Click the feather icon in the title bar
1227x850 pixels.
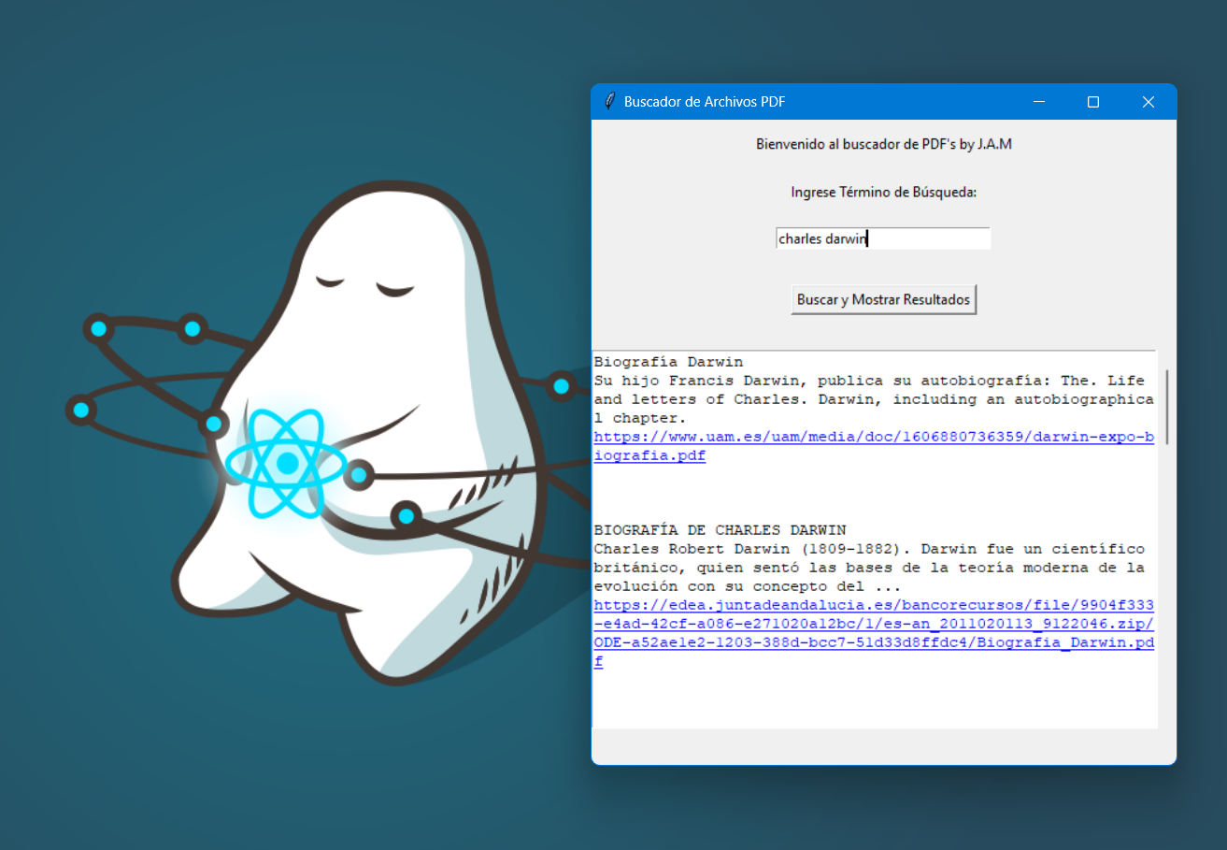pos(609,102)
